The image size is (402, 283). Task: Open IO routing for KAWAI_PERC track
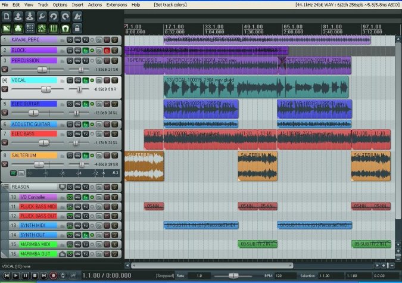[x=70, y=40]
